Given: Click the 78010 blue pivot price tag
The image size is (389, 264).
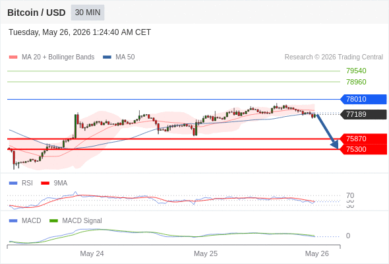Looking at the screenshot, I should click(363, 99).
